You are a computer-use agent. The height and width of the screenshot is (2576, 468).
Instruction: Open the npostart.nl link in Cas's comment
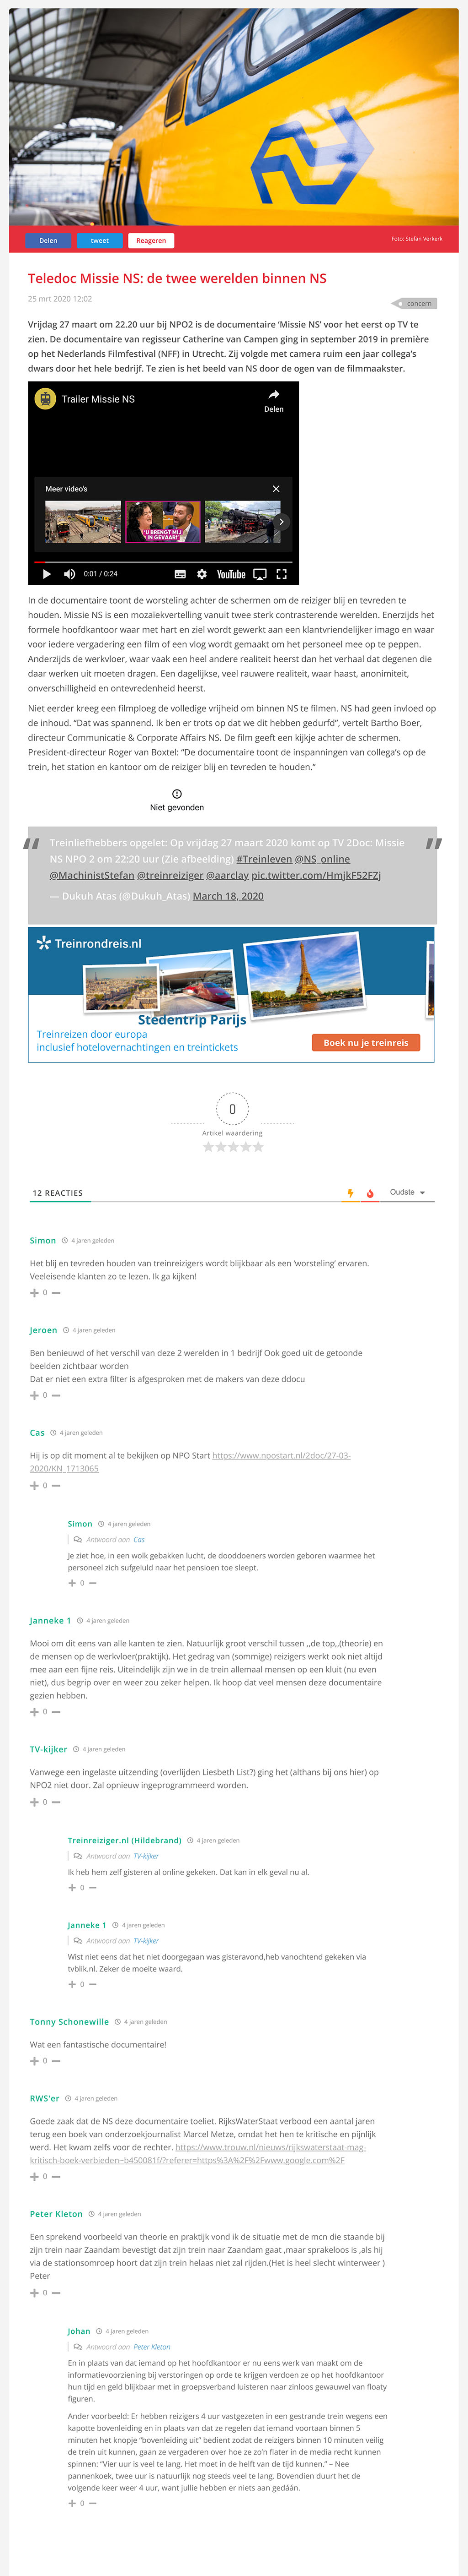[x=190, y=1461]
